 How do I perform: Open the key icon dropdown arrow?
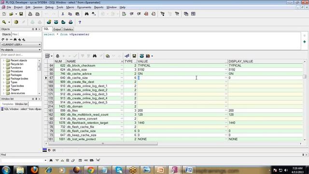pyautogui.click(x=9, y=22)
